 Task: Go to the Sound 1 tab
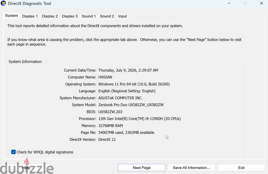(89, 16)
